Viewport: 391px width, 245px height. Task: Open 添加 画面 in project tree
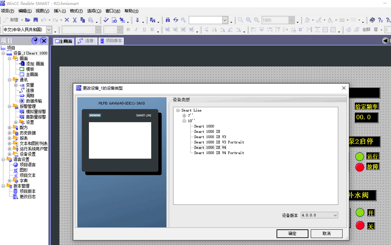(35, 64)
